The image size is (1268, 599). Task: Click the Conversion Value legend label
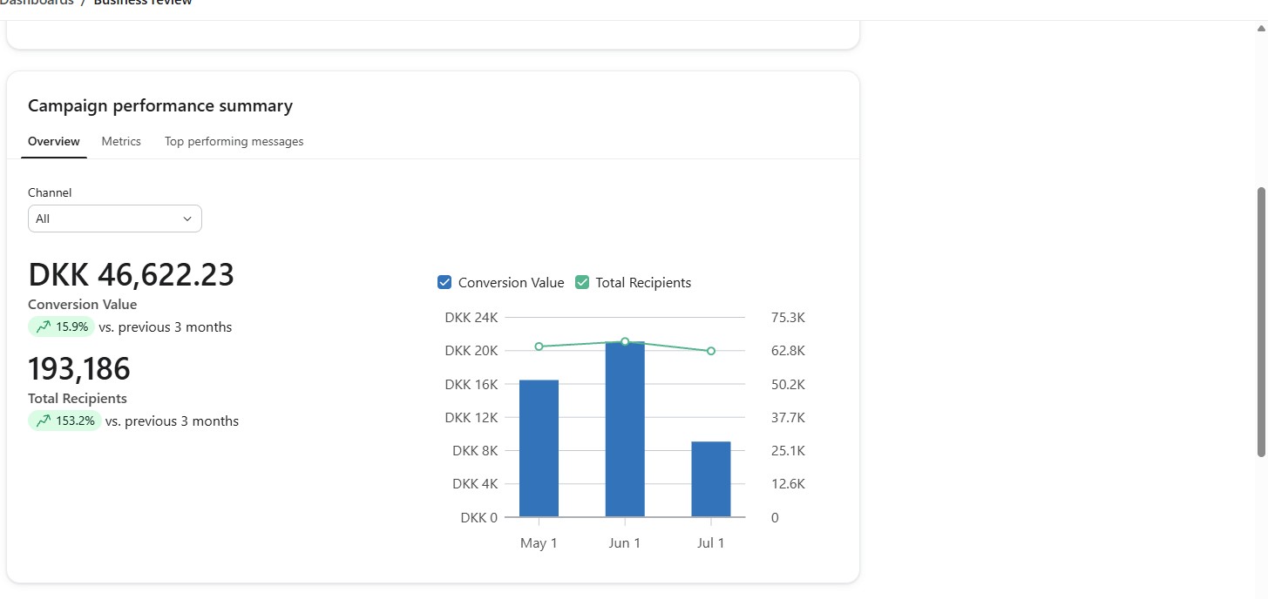tap(511, 283)
